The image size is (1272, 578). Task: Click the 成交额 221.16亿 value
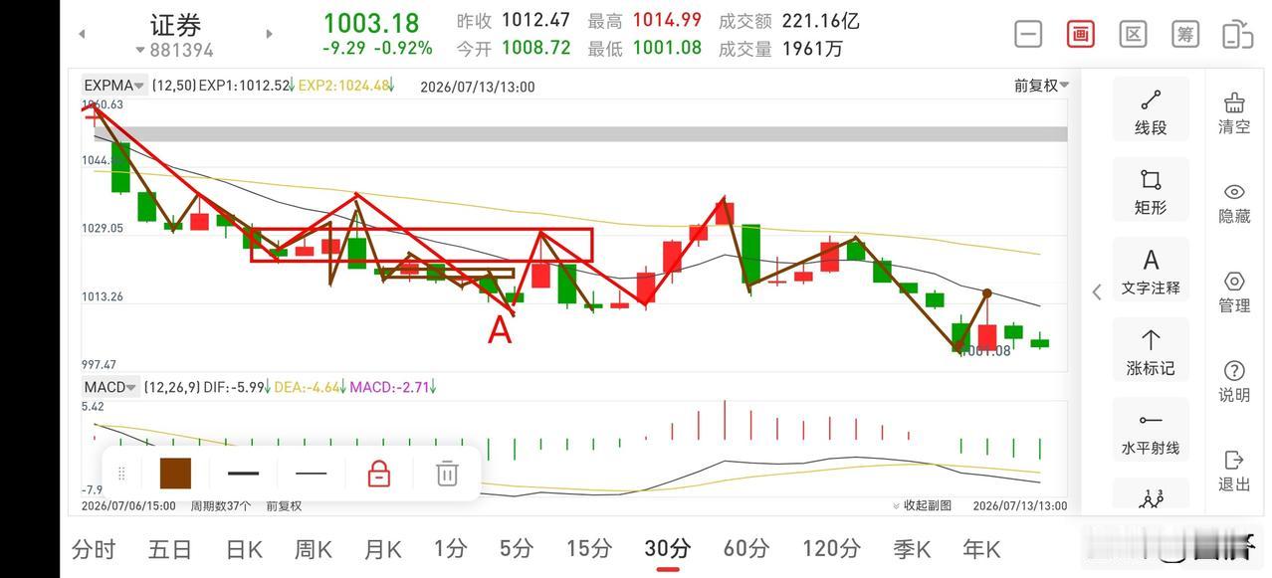point(788,21)
